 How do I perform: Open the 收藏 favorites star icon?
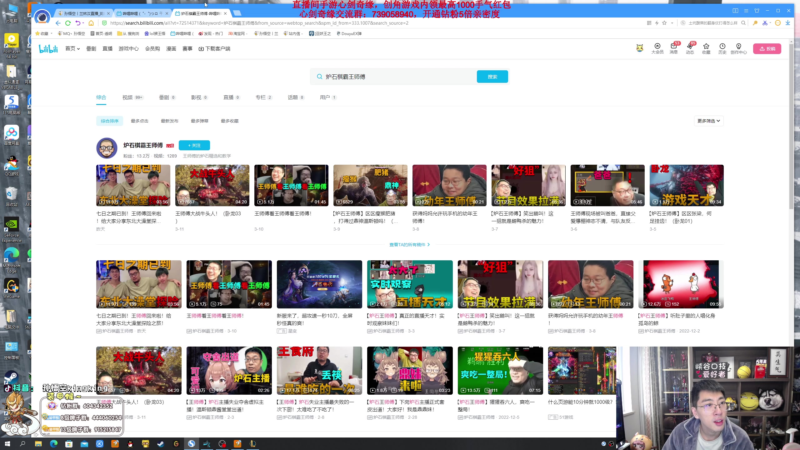pos(706,48)
